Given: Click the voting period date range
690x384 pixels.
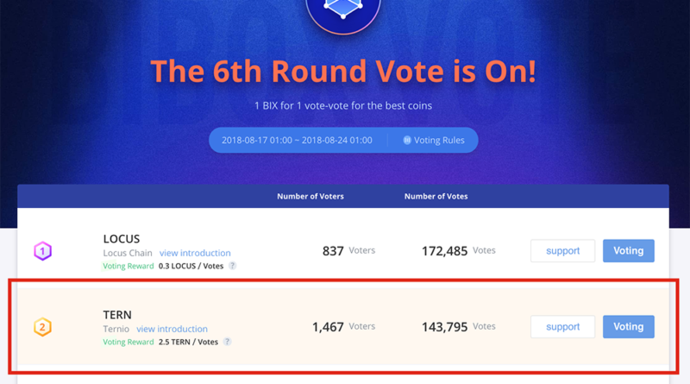Looking at the screenshot, I should point(298,141).
